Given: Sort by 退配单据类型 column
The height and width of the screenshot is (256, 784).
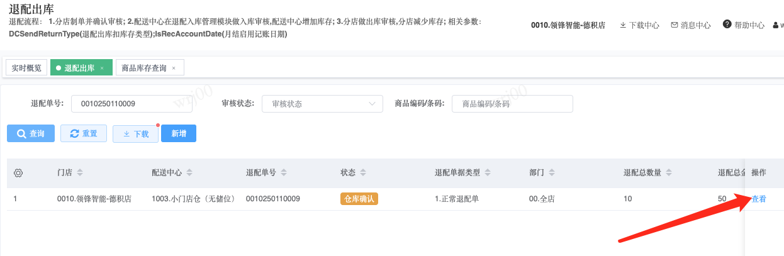Looking at the screenshot, I should 488,173.
